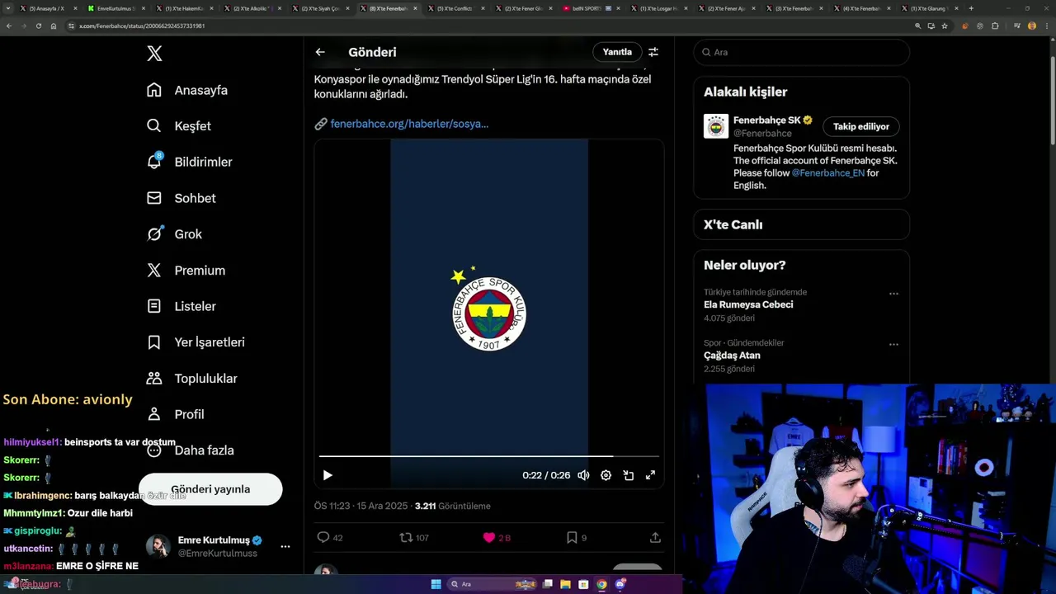Go back with the arrow beside Gönderi
Screen dimensions: 1056x594
coord(320,52)
